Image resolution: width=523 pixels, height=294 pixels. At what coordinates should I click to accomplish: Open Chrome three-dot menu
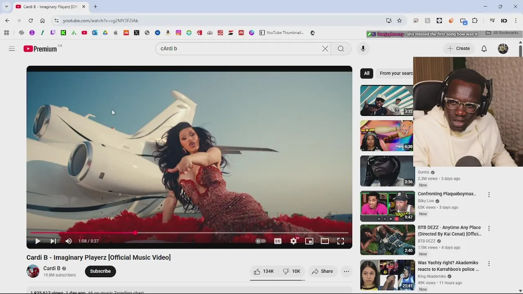coord(516,20)
